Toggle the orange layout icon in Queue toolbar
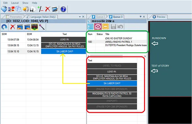 105,27
